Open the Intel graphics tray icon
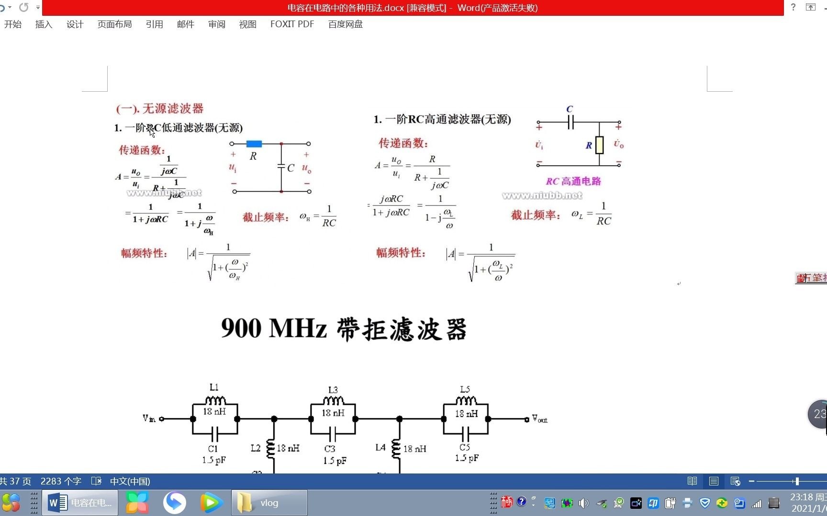 coord(550,503)
